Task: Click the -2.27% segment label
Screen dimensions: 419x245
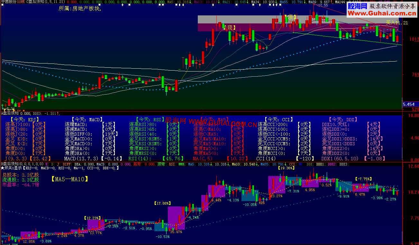Action: (390, 199)
